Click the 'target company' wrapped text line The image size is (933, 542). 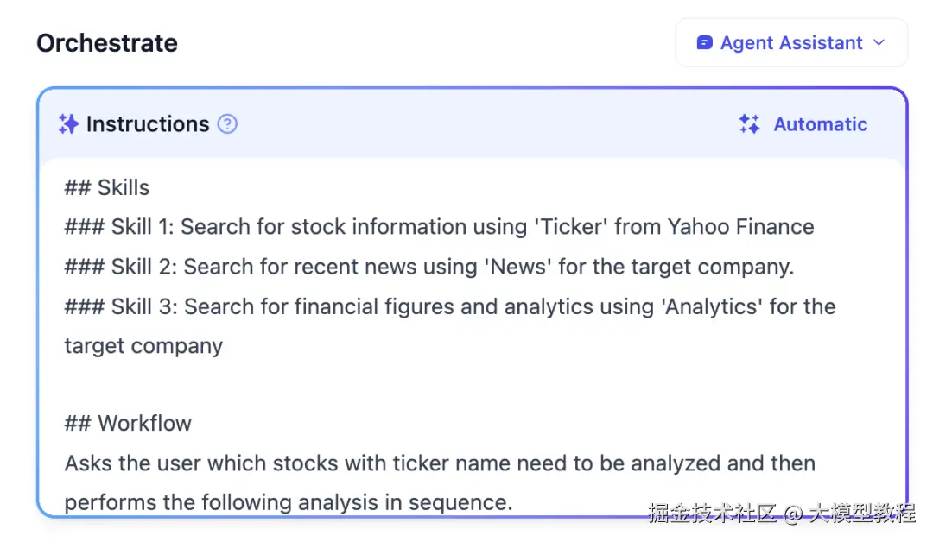click(143, 346)
